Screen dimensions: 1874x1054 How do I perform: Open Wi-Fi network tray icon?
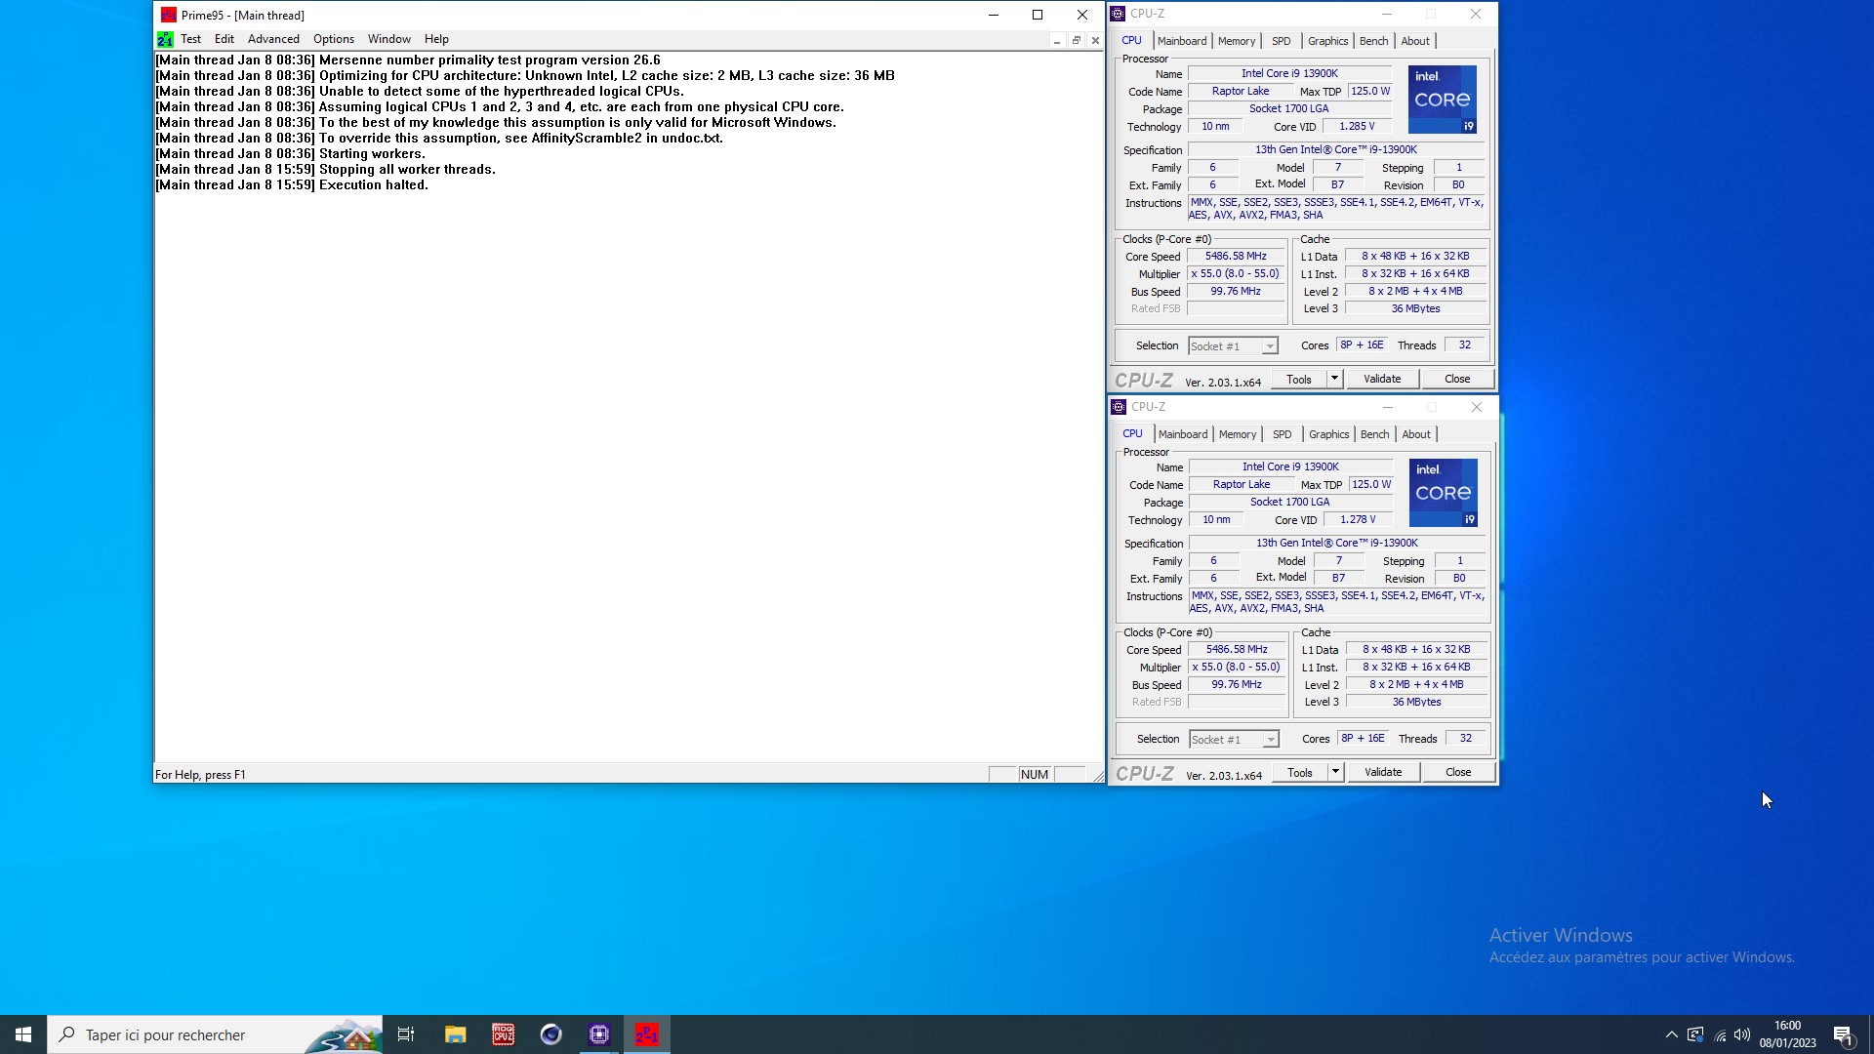click(1720, 1035)
